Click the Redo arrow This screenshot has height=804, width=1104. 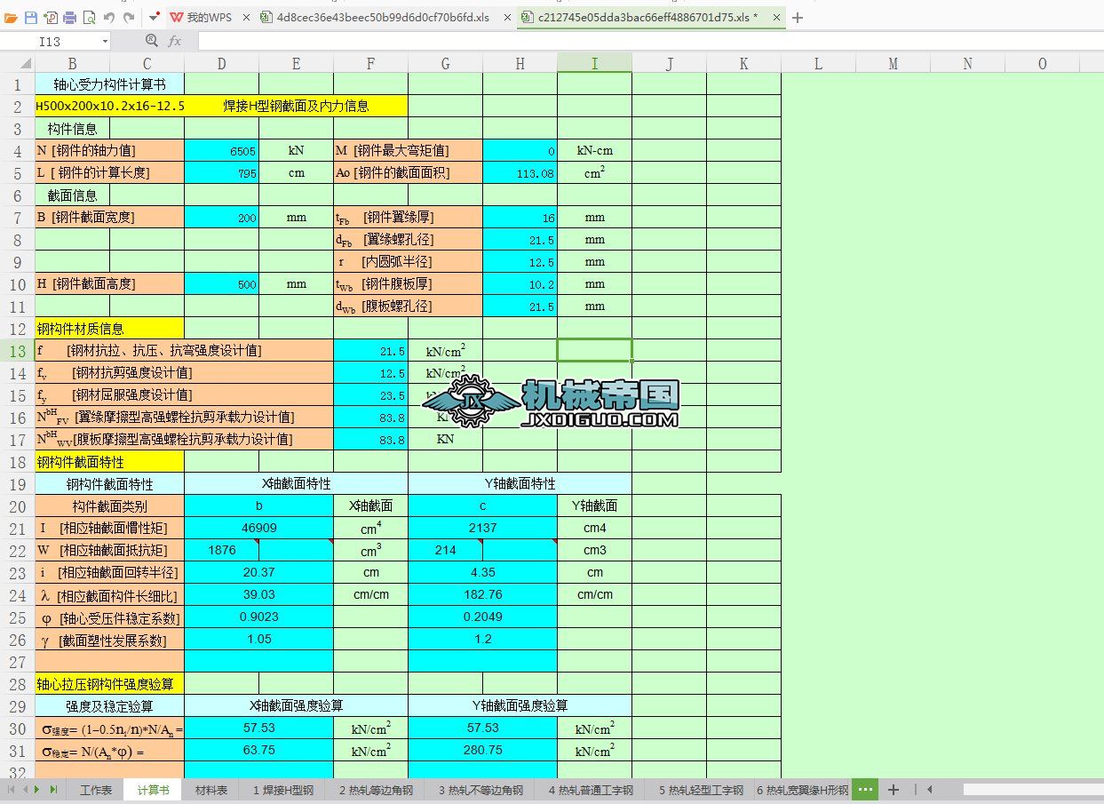click(x=129, y=17)
